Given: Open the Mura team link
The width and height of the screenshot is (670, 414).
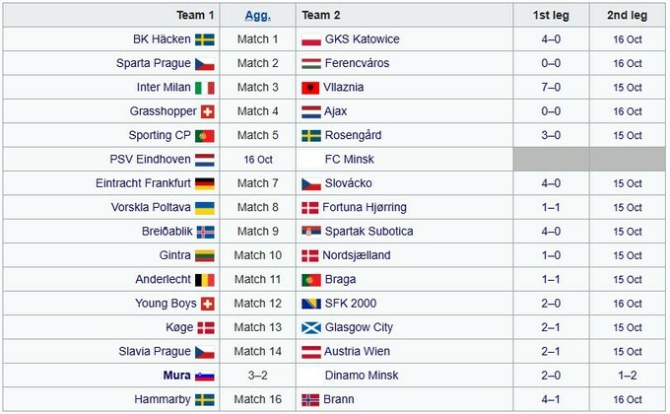Looking at the screenshot, I should pos(175,376).
